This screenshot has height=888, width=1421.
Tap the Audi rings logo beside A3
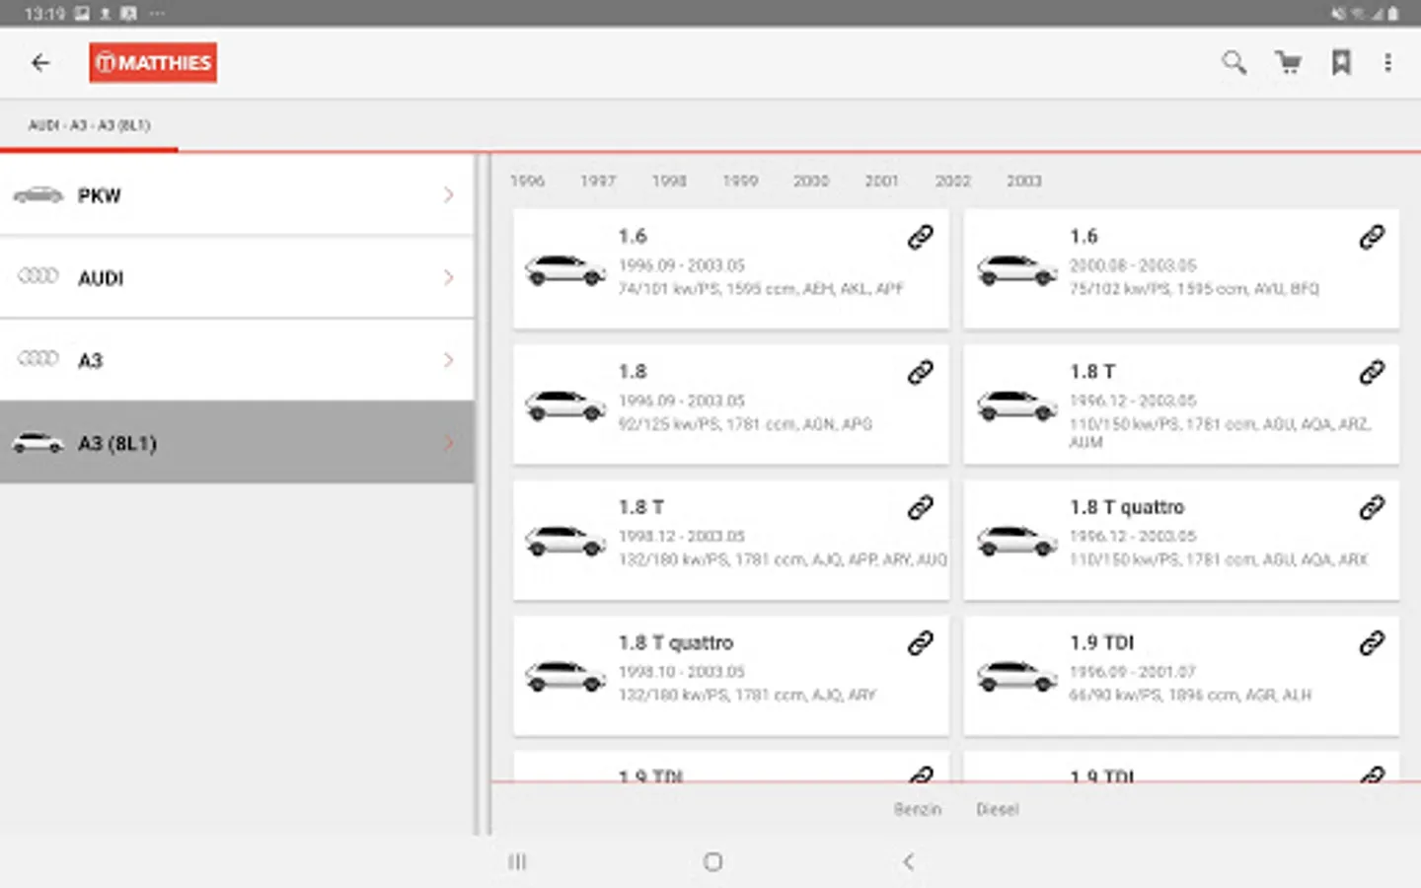click(38, 358)
